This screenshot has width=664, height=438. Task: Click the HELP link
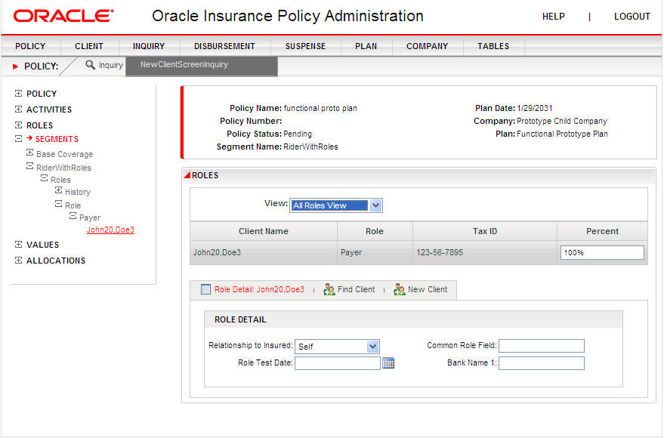(x=554, y=17)
